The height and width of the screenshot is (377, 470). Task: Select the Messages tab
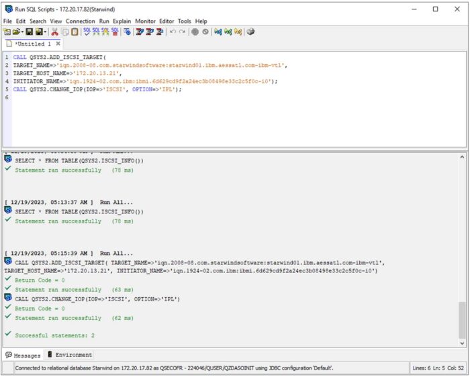coord(23,355)
